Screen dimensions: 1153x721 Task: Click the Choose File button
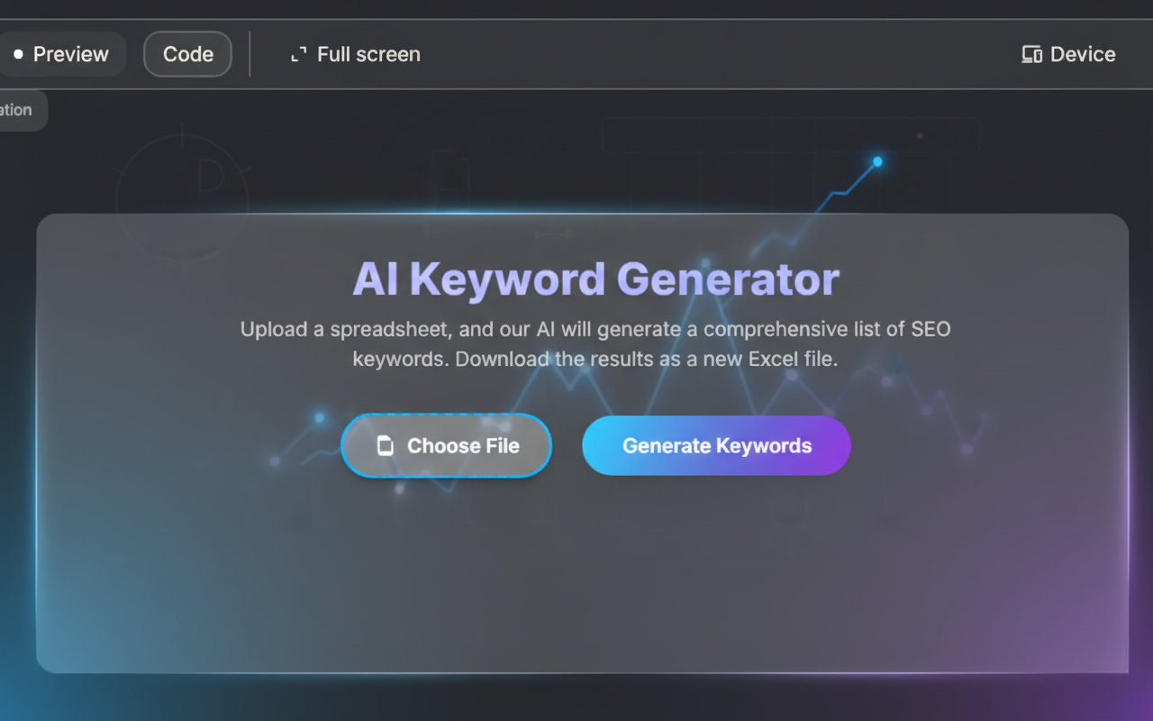pyautogui.click(x=446, y=445)
